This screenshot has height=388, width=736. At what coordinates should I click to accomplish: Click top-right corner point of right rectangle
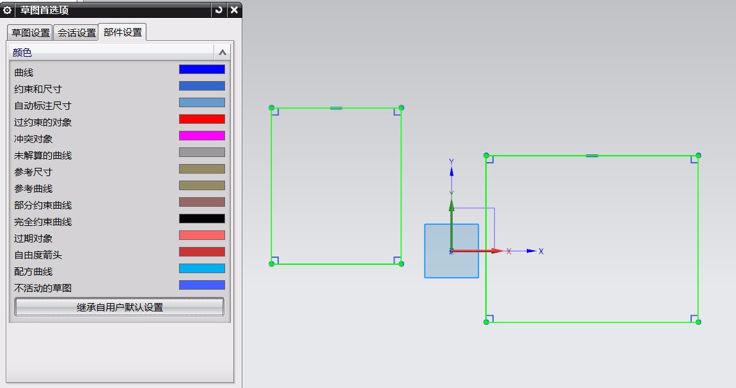pyautogui.click(x=698, y=156)
